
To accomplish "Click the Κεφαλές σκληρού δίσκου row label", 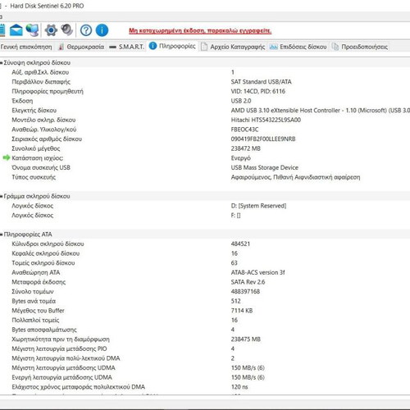I will (x=46, y=253).
